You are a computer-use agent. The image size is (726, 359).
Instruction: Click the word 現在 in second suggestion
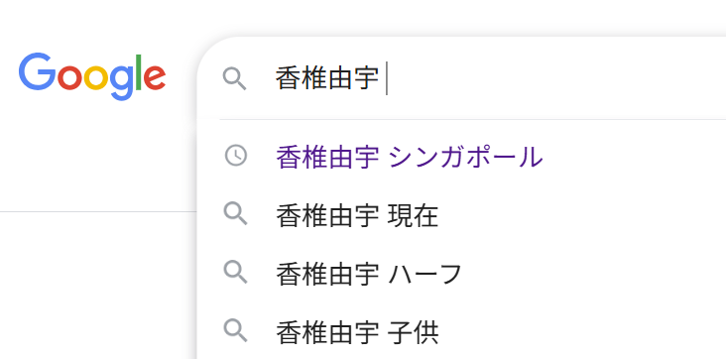[x=414, y=215]
